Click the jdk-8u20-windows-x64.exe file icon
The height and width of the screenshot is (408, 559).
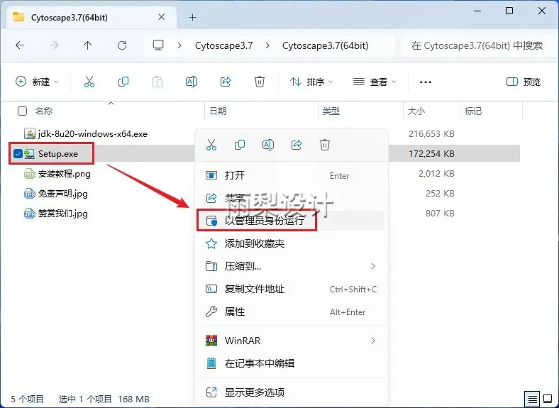point(30,133)
